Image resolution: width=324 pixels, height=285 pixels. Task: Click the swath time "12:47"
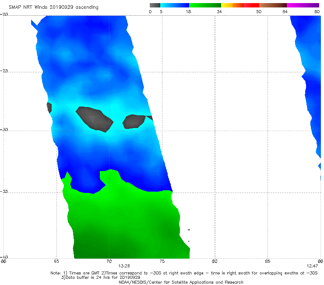click(x=312, y=266)
